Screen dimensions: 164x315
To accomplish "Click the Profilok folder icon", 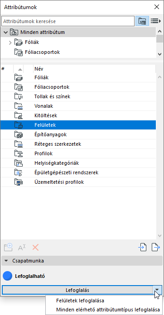I will pos(19,154).
